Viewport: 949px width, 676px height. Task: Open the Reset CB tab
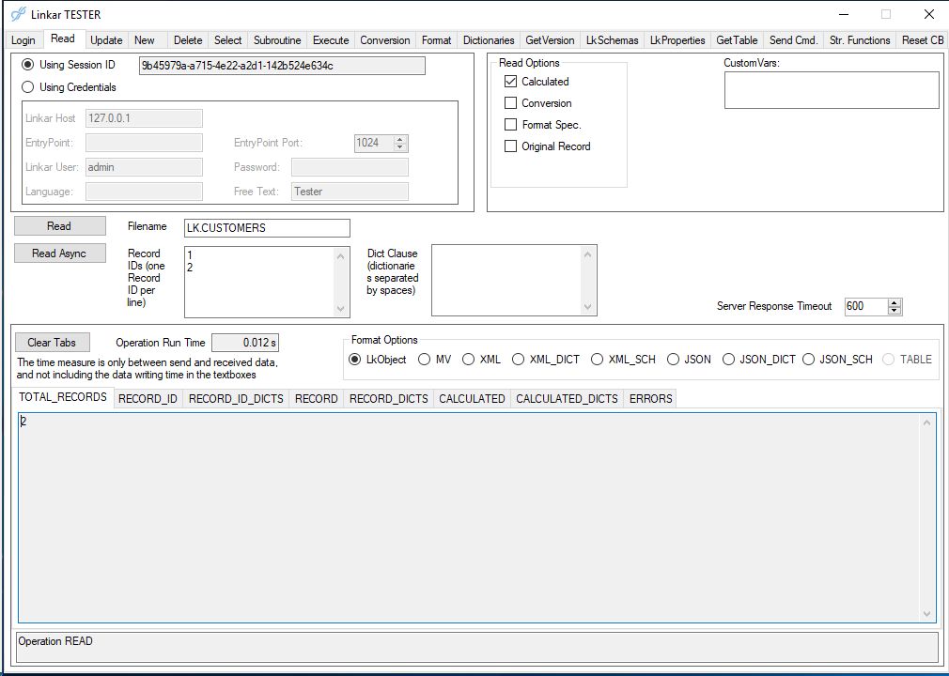tap(923, 40)
